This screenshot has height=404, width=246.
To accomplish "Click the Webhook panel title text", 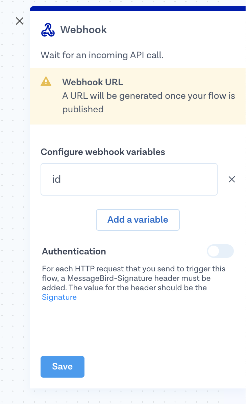I will (83, 30).
